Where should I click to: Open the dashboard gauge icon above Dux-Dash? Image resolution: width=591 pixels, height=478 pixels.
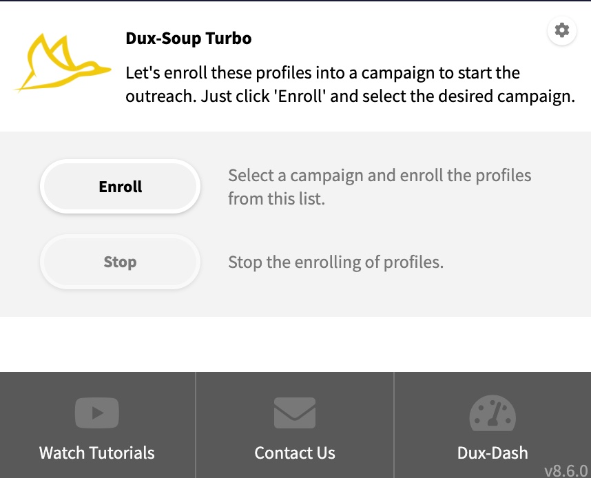492,413
